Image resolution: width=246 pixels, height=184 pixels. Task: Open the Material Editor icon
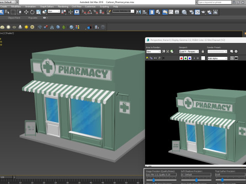click(x=184, y=12)
